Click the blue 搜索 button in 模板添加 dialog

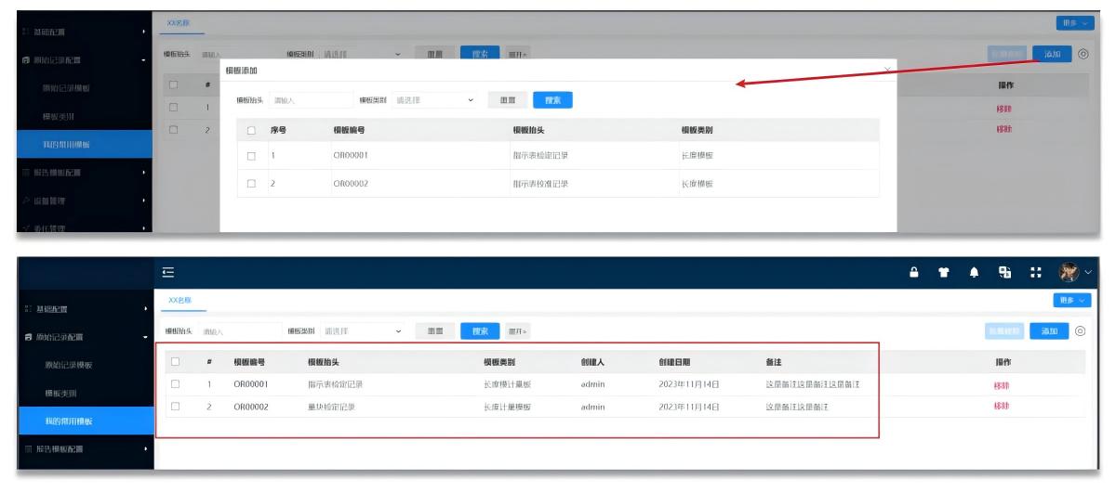coord(552,100)
